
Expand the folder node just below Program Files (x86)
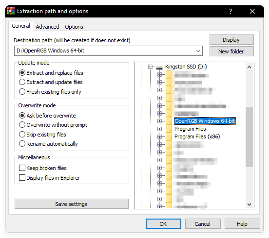click(159, 144)
